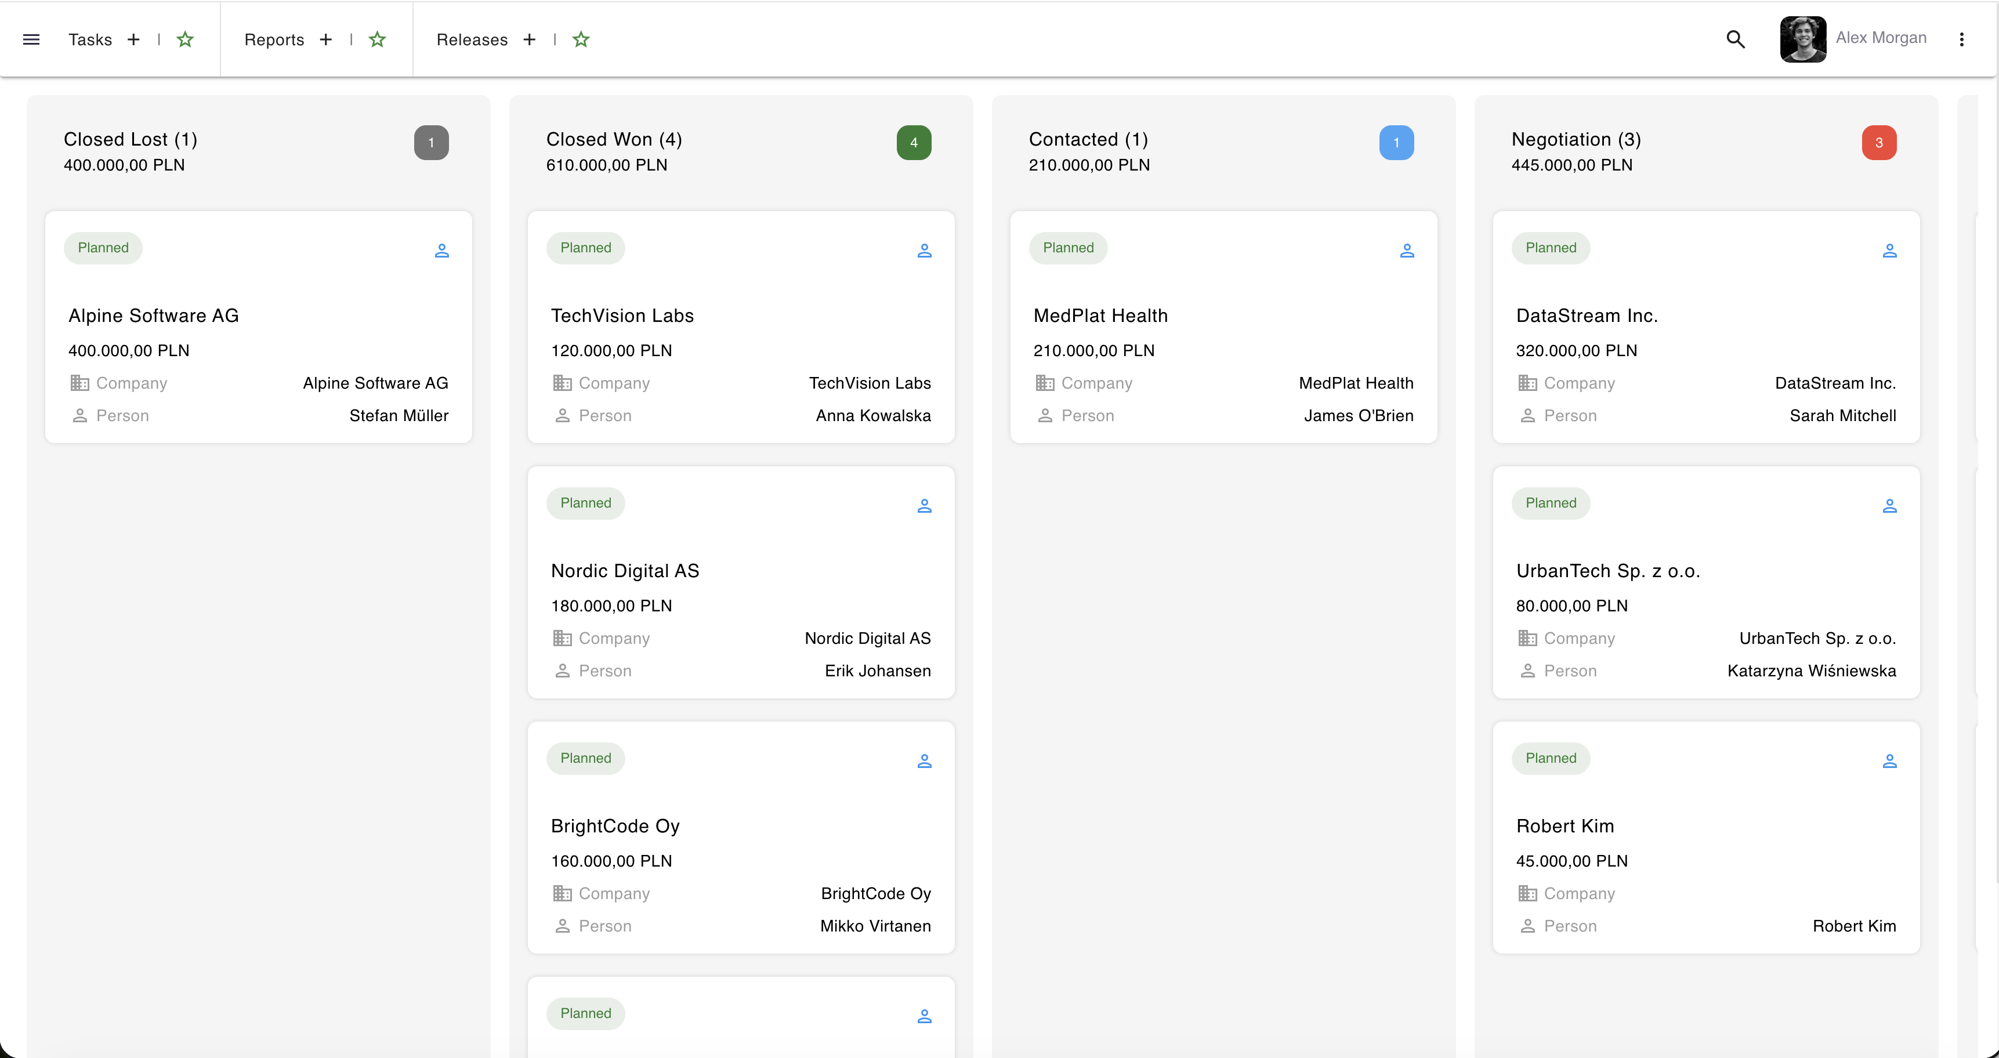Click the 320.000,00 PLN deal amount
Viewport: 1999px width, 1058px height.
[x=1577, y=350]
